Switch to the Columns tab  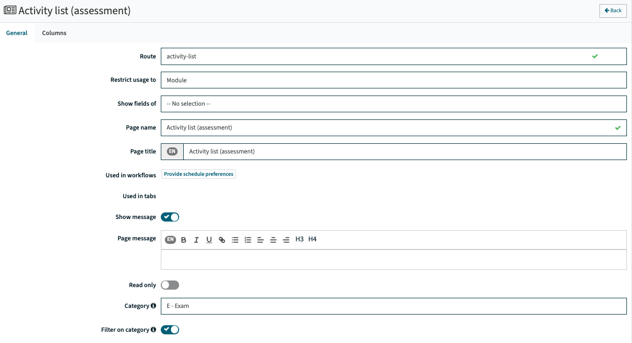[x=54, y=33]
